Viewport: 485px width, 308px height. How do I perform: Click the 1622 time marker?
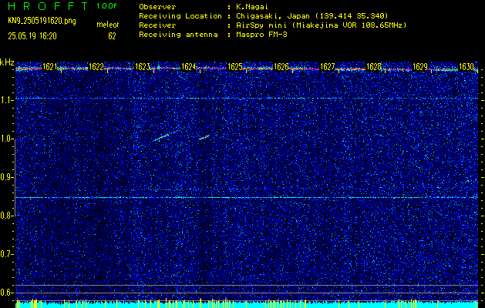(96, 67)
